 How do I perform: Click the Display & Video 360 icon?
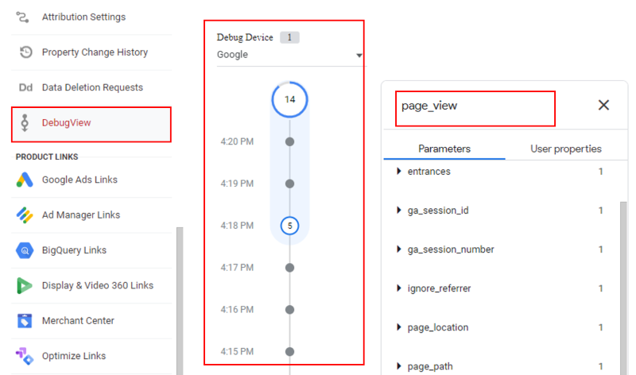(25, 285)
